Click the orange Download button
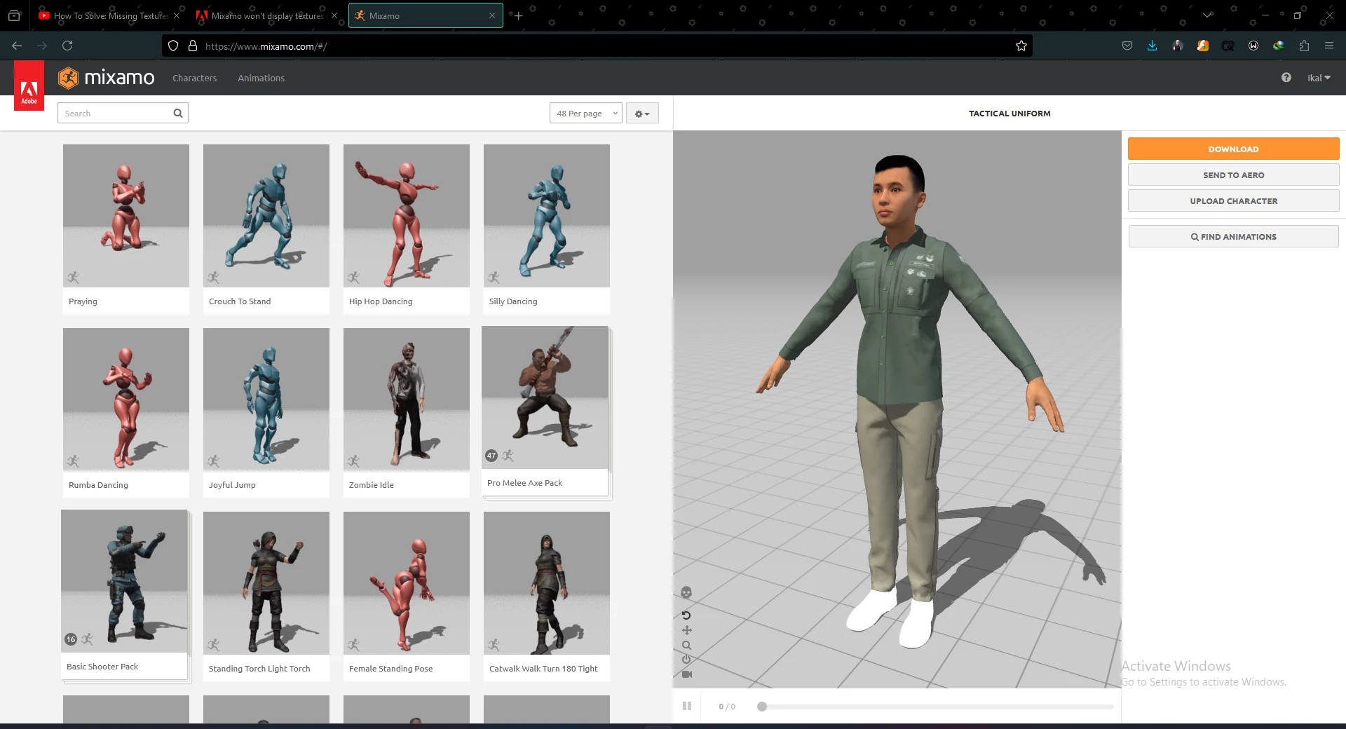Image resolution: width=1346 pixels, height=729 pixels. click(1233, 149)
